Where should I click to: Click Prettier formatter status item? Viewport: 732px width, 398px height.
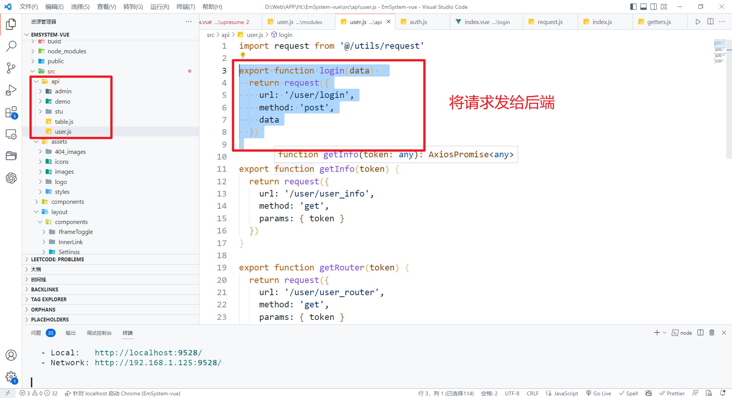pos(672,393)
